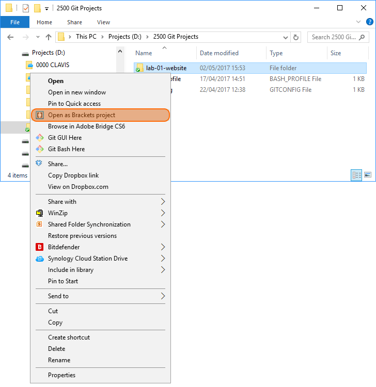The image size is (376, 387).
Task: Click This PC in address breadcrumb
Action: click(x=86, y=37)
